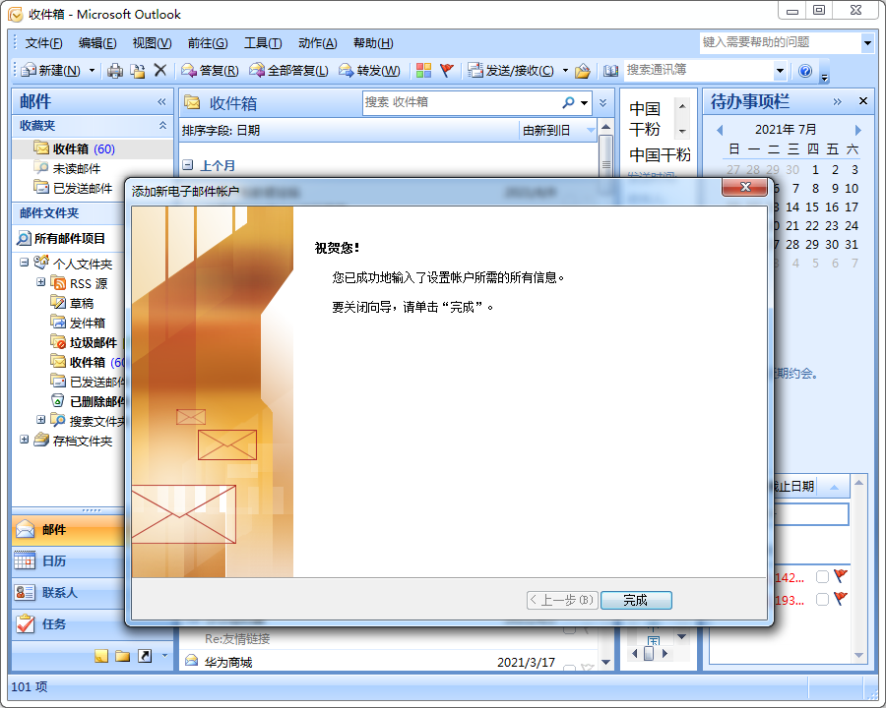Select Sent Items 已发送邮件 in Favorites
Image resolution: width=886 pixels, height=708 pixels.
[x=74, y=188]
